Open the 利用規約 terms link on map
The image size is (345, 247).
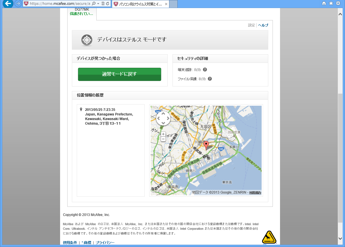tap(255, 192)
